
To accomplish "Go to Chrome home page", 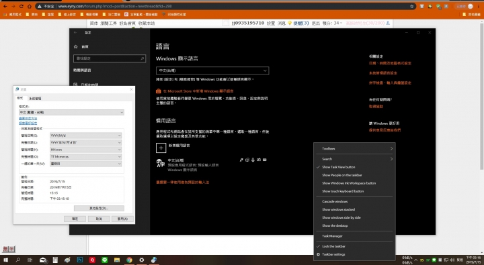I will [x=30, y=6].
